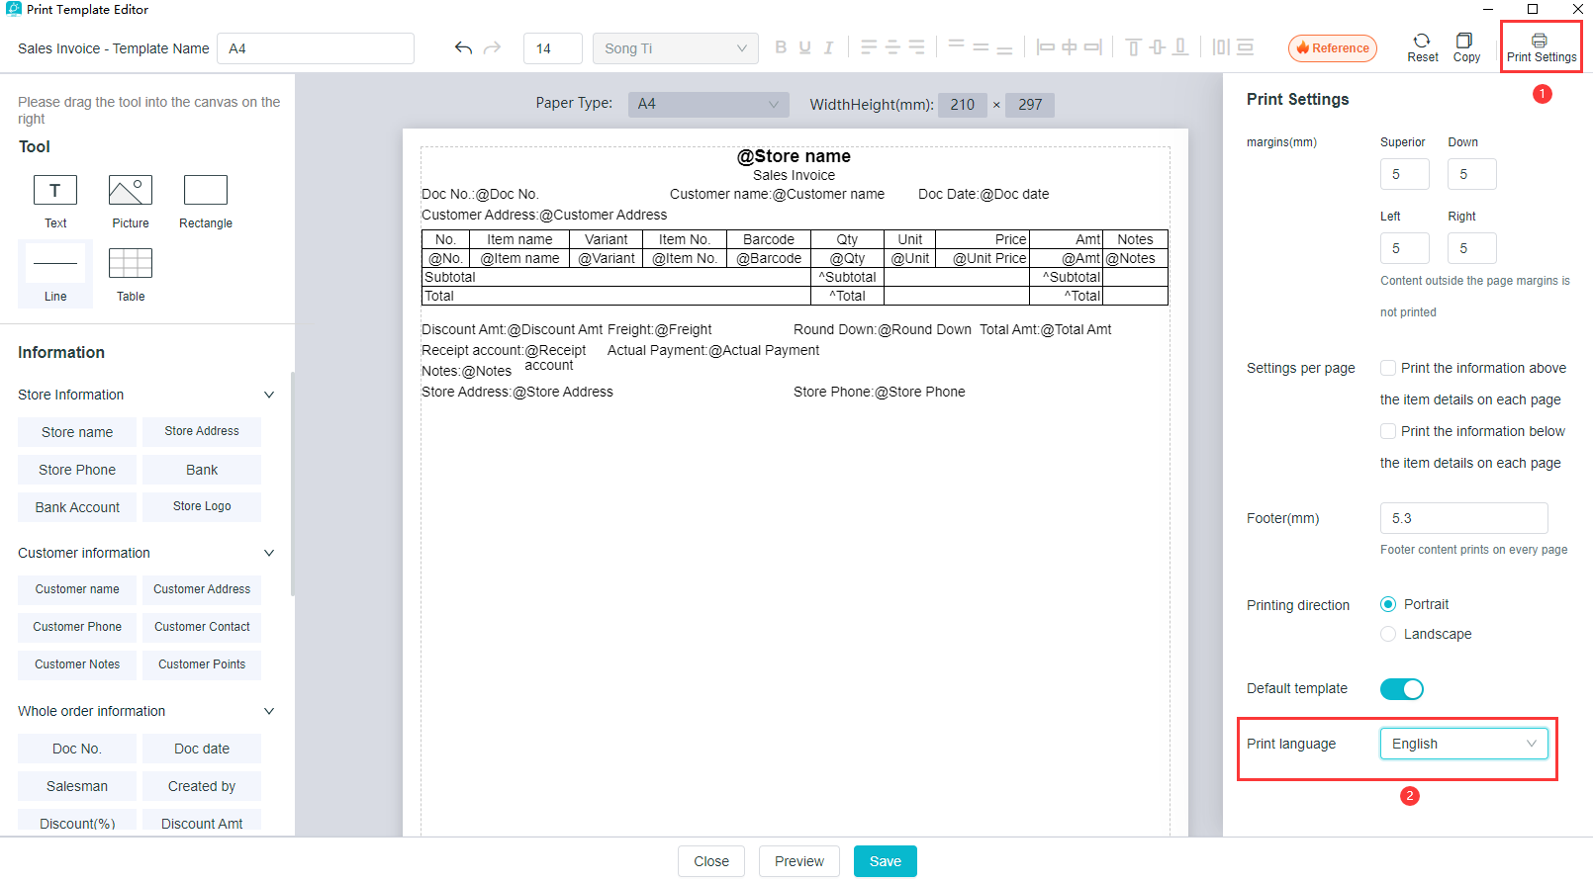The image size is (1593, 883).
Task: Collapse the Store Information section
Action: (268, 395)
